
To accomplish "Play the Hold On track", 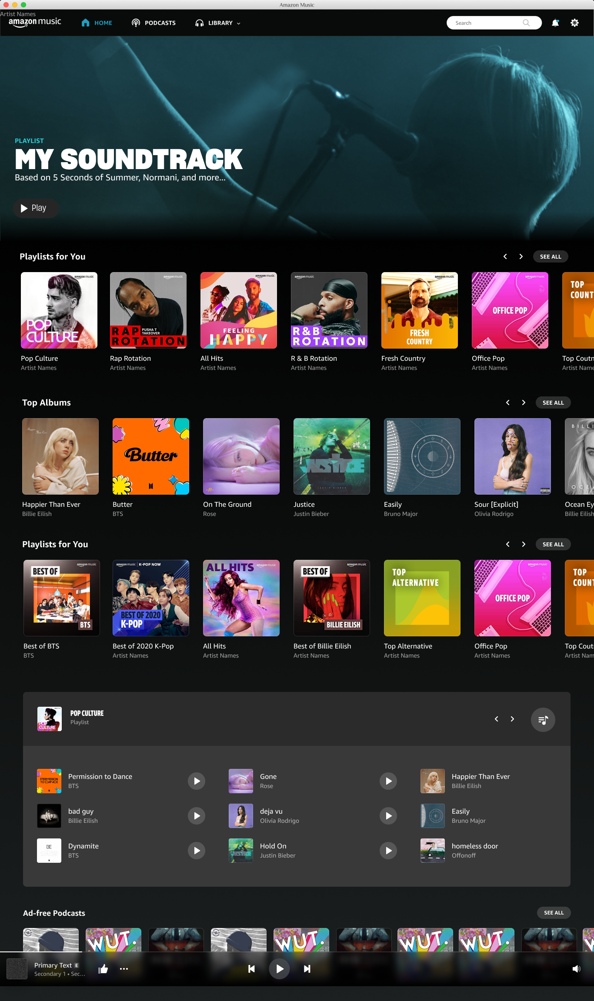I will tap(388, 851).
